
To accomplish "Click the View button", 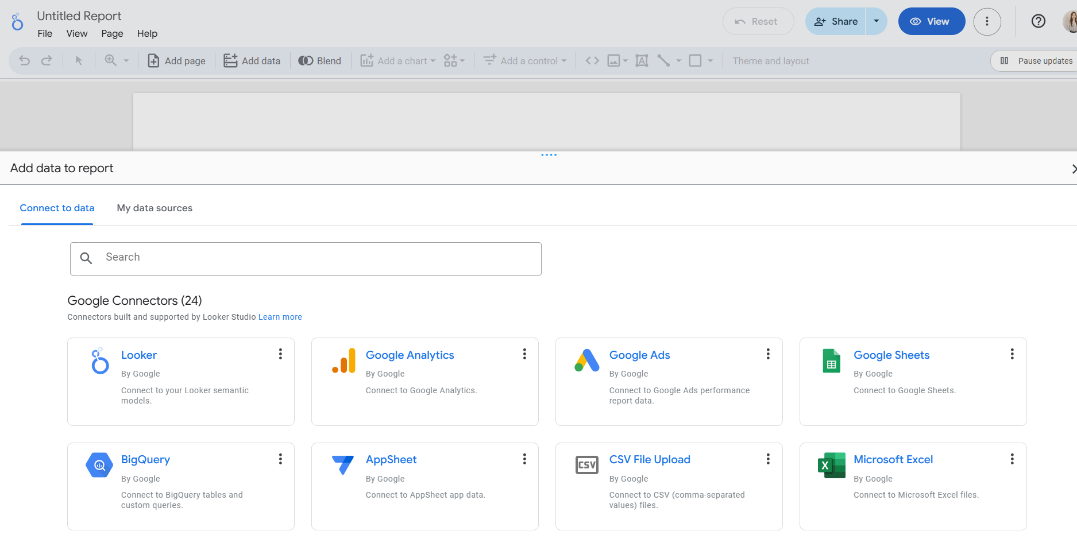I will [931, 21].
